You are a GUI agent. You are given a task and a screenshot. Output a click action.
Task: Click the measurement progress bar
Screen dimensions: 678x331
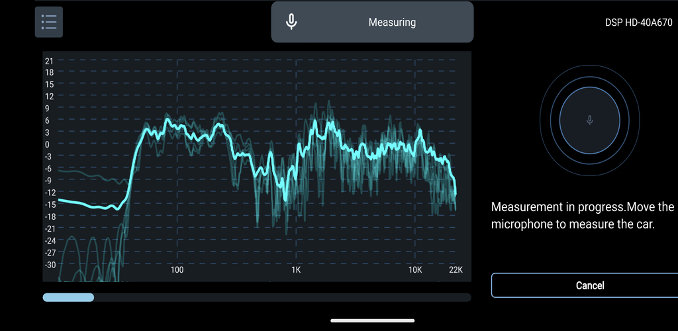click(257, 297)
